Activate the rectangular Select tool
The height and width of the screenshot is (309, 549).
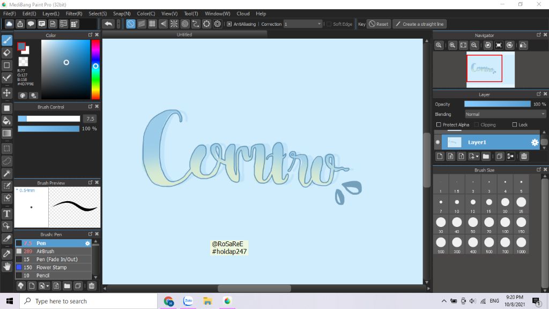pos(6,149)
